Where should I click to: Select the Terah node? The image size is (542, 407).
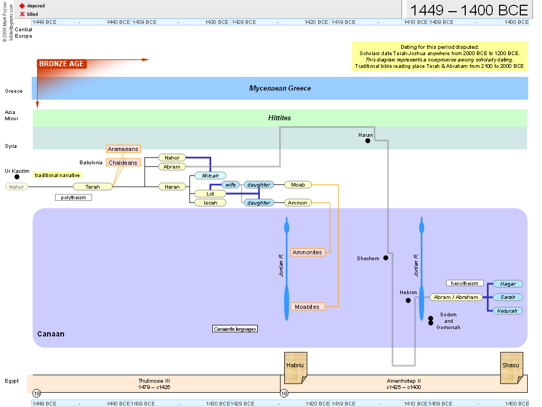[93, 187]
